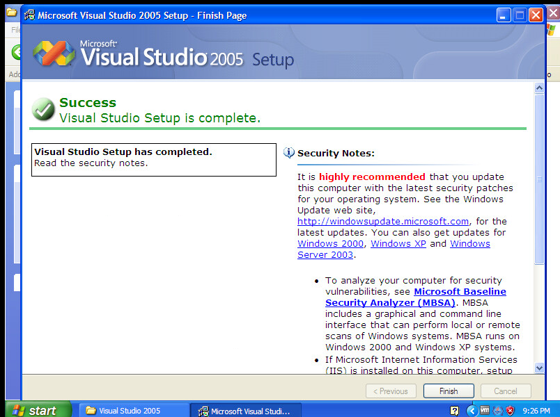This screenshot has height=417, width=560.
Task: Click the Cancel button
Action: 506,391
